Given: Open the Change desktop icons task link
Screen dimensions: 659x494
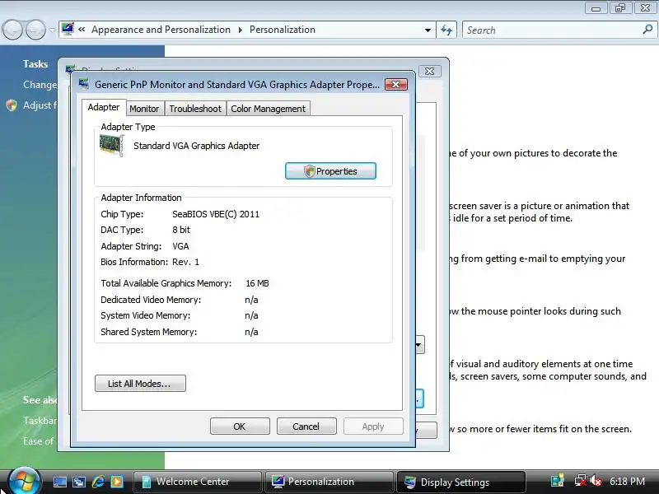Looking at the screenshot, I should point(40,85).
